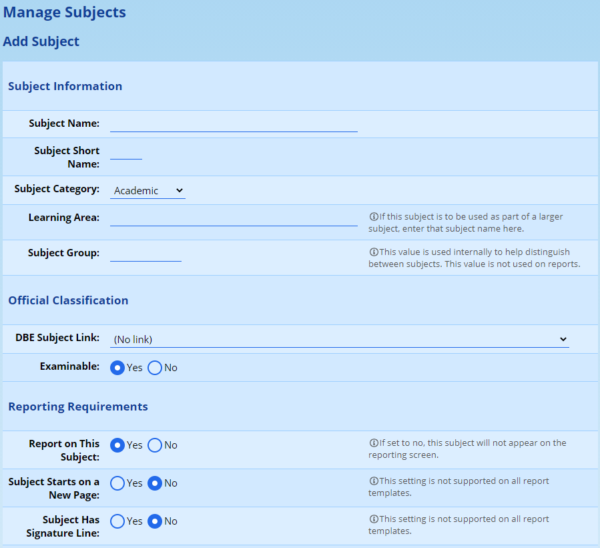
Task: Click the DBE Subject Link chevron arrow
Action: (563, 340)
